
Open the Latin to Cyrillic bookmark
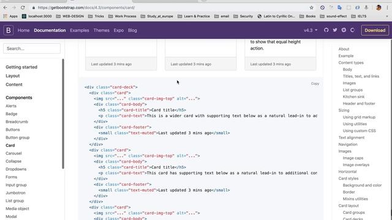pos(276,16)
